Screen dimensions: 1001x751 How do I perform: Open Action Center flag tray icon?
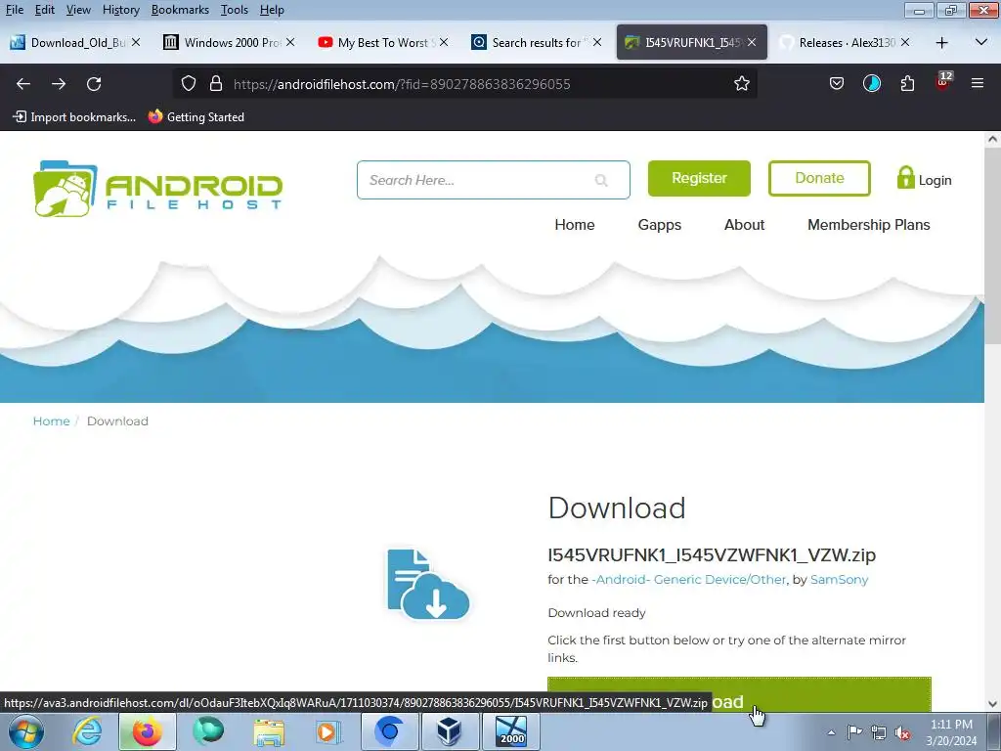[x=854, y=731]
